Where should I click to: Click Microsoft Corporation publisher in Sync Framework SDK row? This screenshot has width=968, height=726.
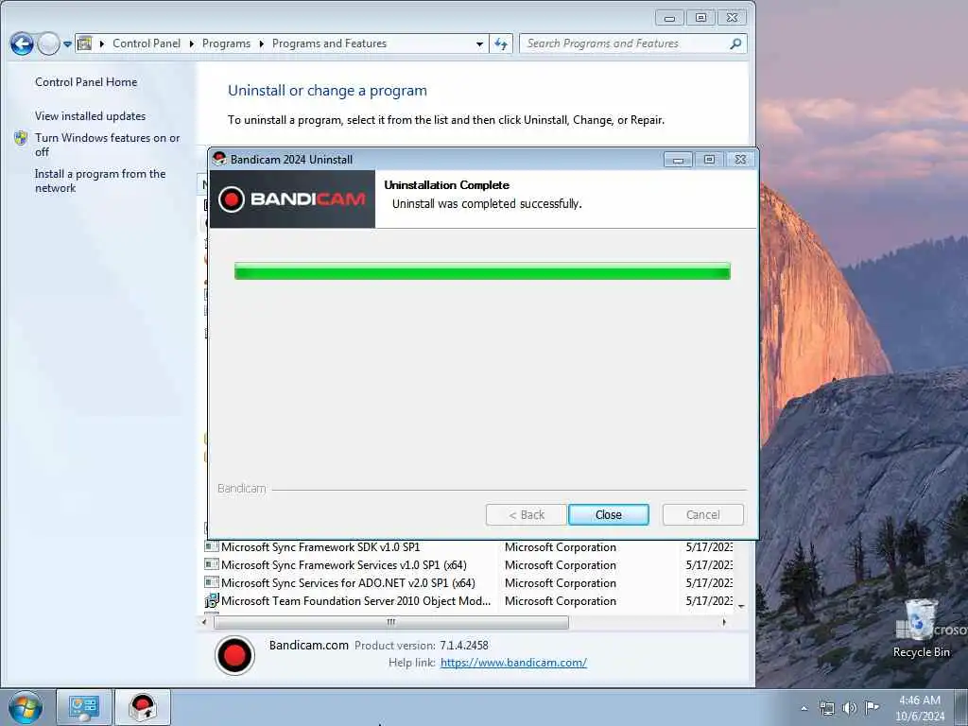(x=560, y=547)
